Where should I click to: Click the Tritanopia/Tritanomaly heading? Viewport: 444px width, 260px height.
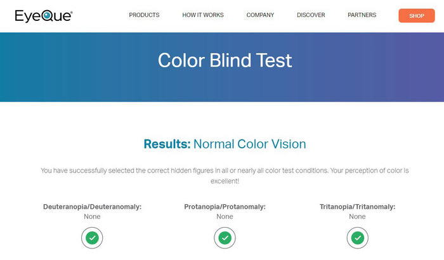358,207
